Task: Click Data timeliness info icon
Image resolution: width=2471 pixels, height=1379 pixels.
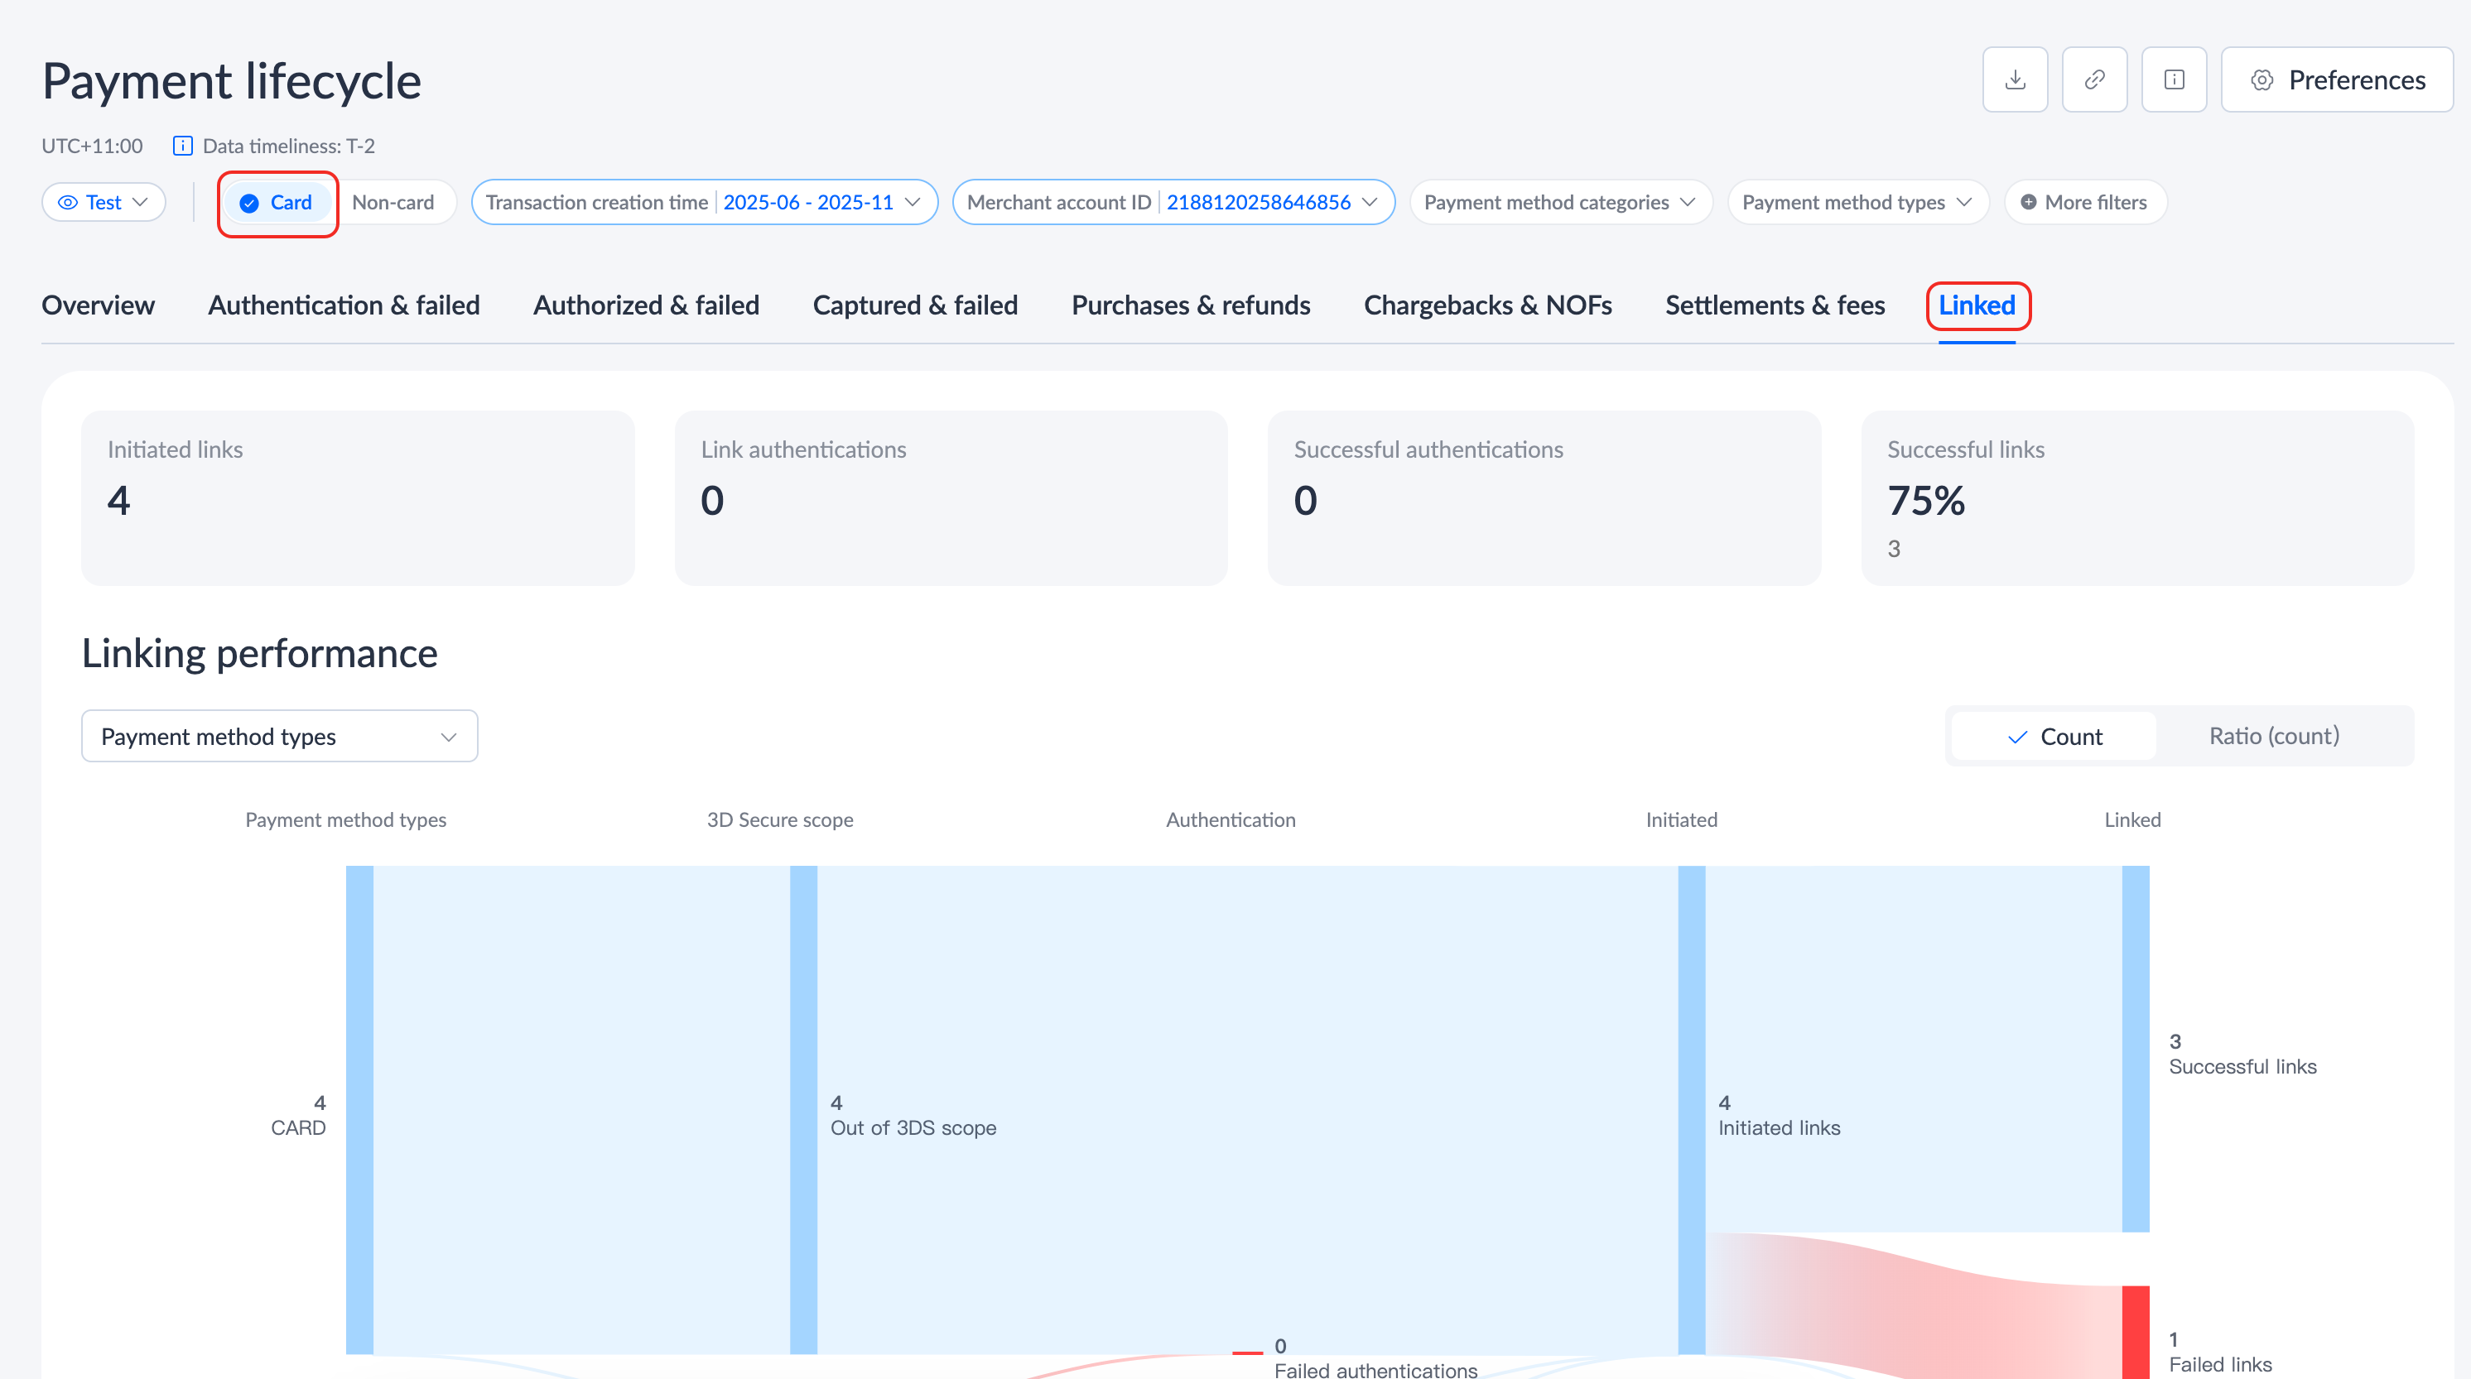Action: pos(182,146)
